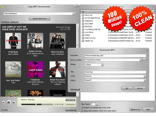The width and height of the screenshot is (156, 117).
Task: Click the check icon beside Telephone in Download List
Action: (83, 21)
